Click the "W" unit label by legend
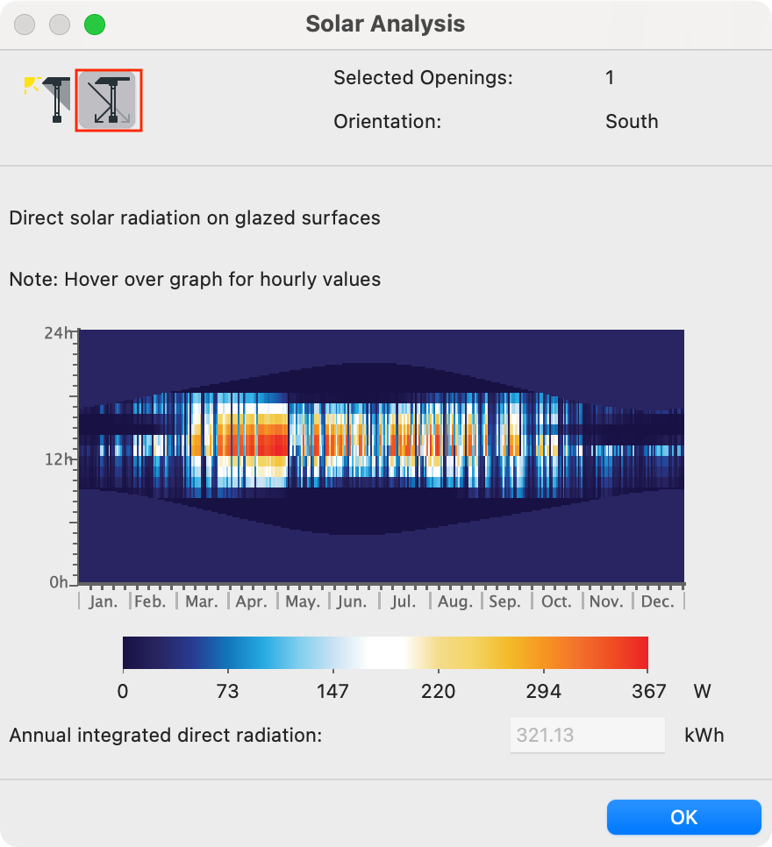Screen dimensions: 772x847 702,691
